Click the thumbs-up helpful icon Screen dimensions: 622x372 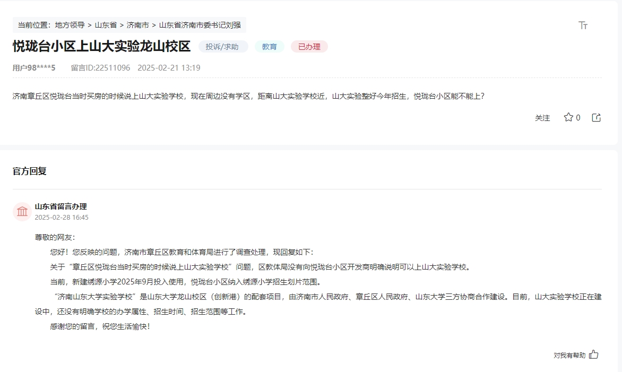click(593, 354)
